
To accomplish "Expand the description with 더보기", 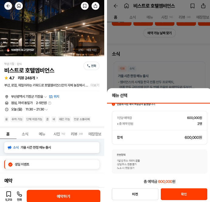I will coord(95,85).
